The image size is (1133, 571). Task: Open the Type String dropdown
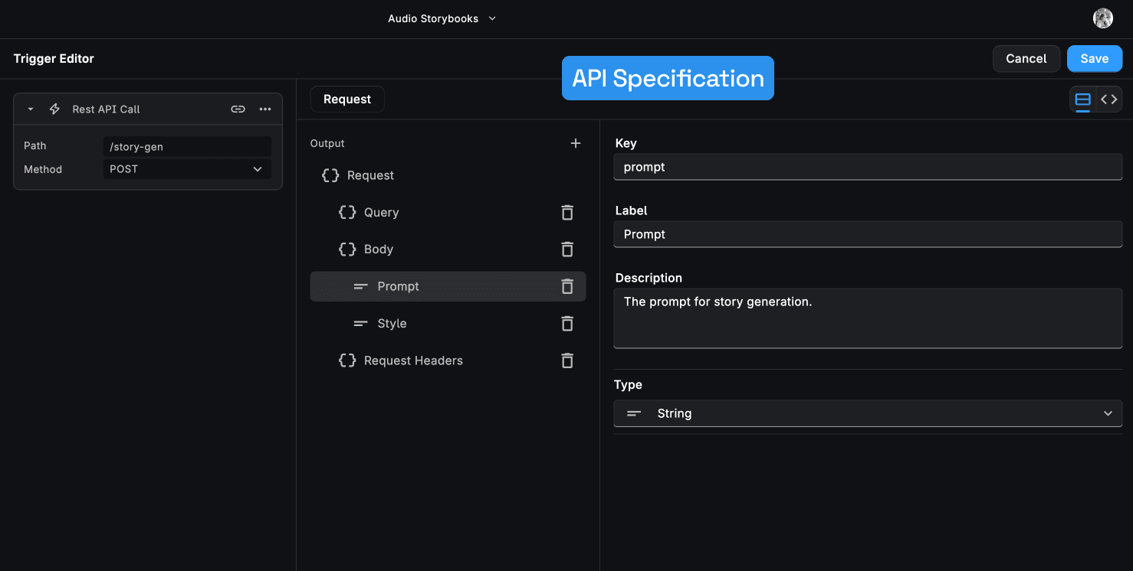[x=867, y=413]
